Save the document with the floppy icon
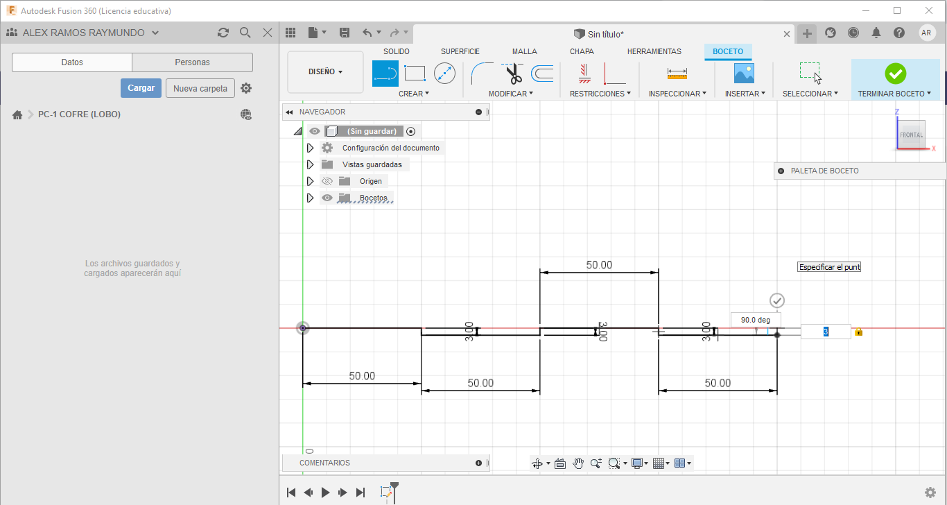Image resolution: width=947 pixels, height=505 pixels. (x=345, y=33)
